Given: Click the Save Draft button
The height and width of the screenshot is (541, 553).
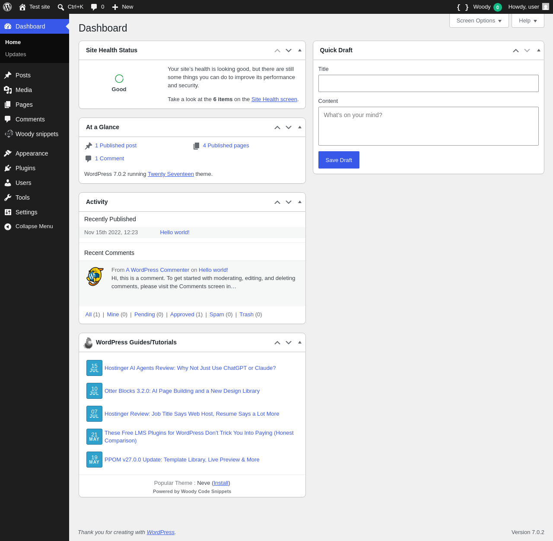Looking at the screenshot, I should [x=339, y=160].
